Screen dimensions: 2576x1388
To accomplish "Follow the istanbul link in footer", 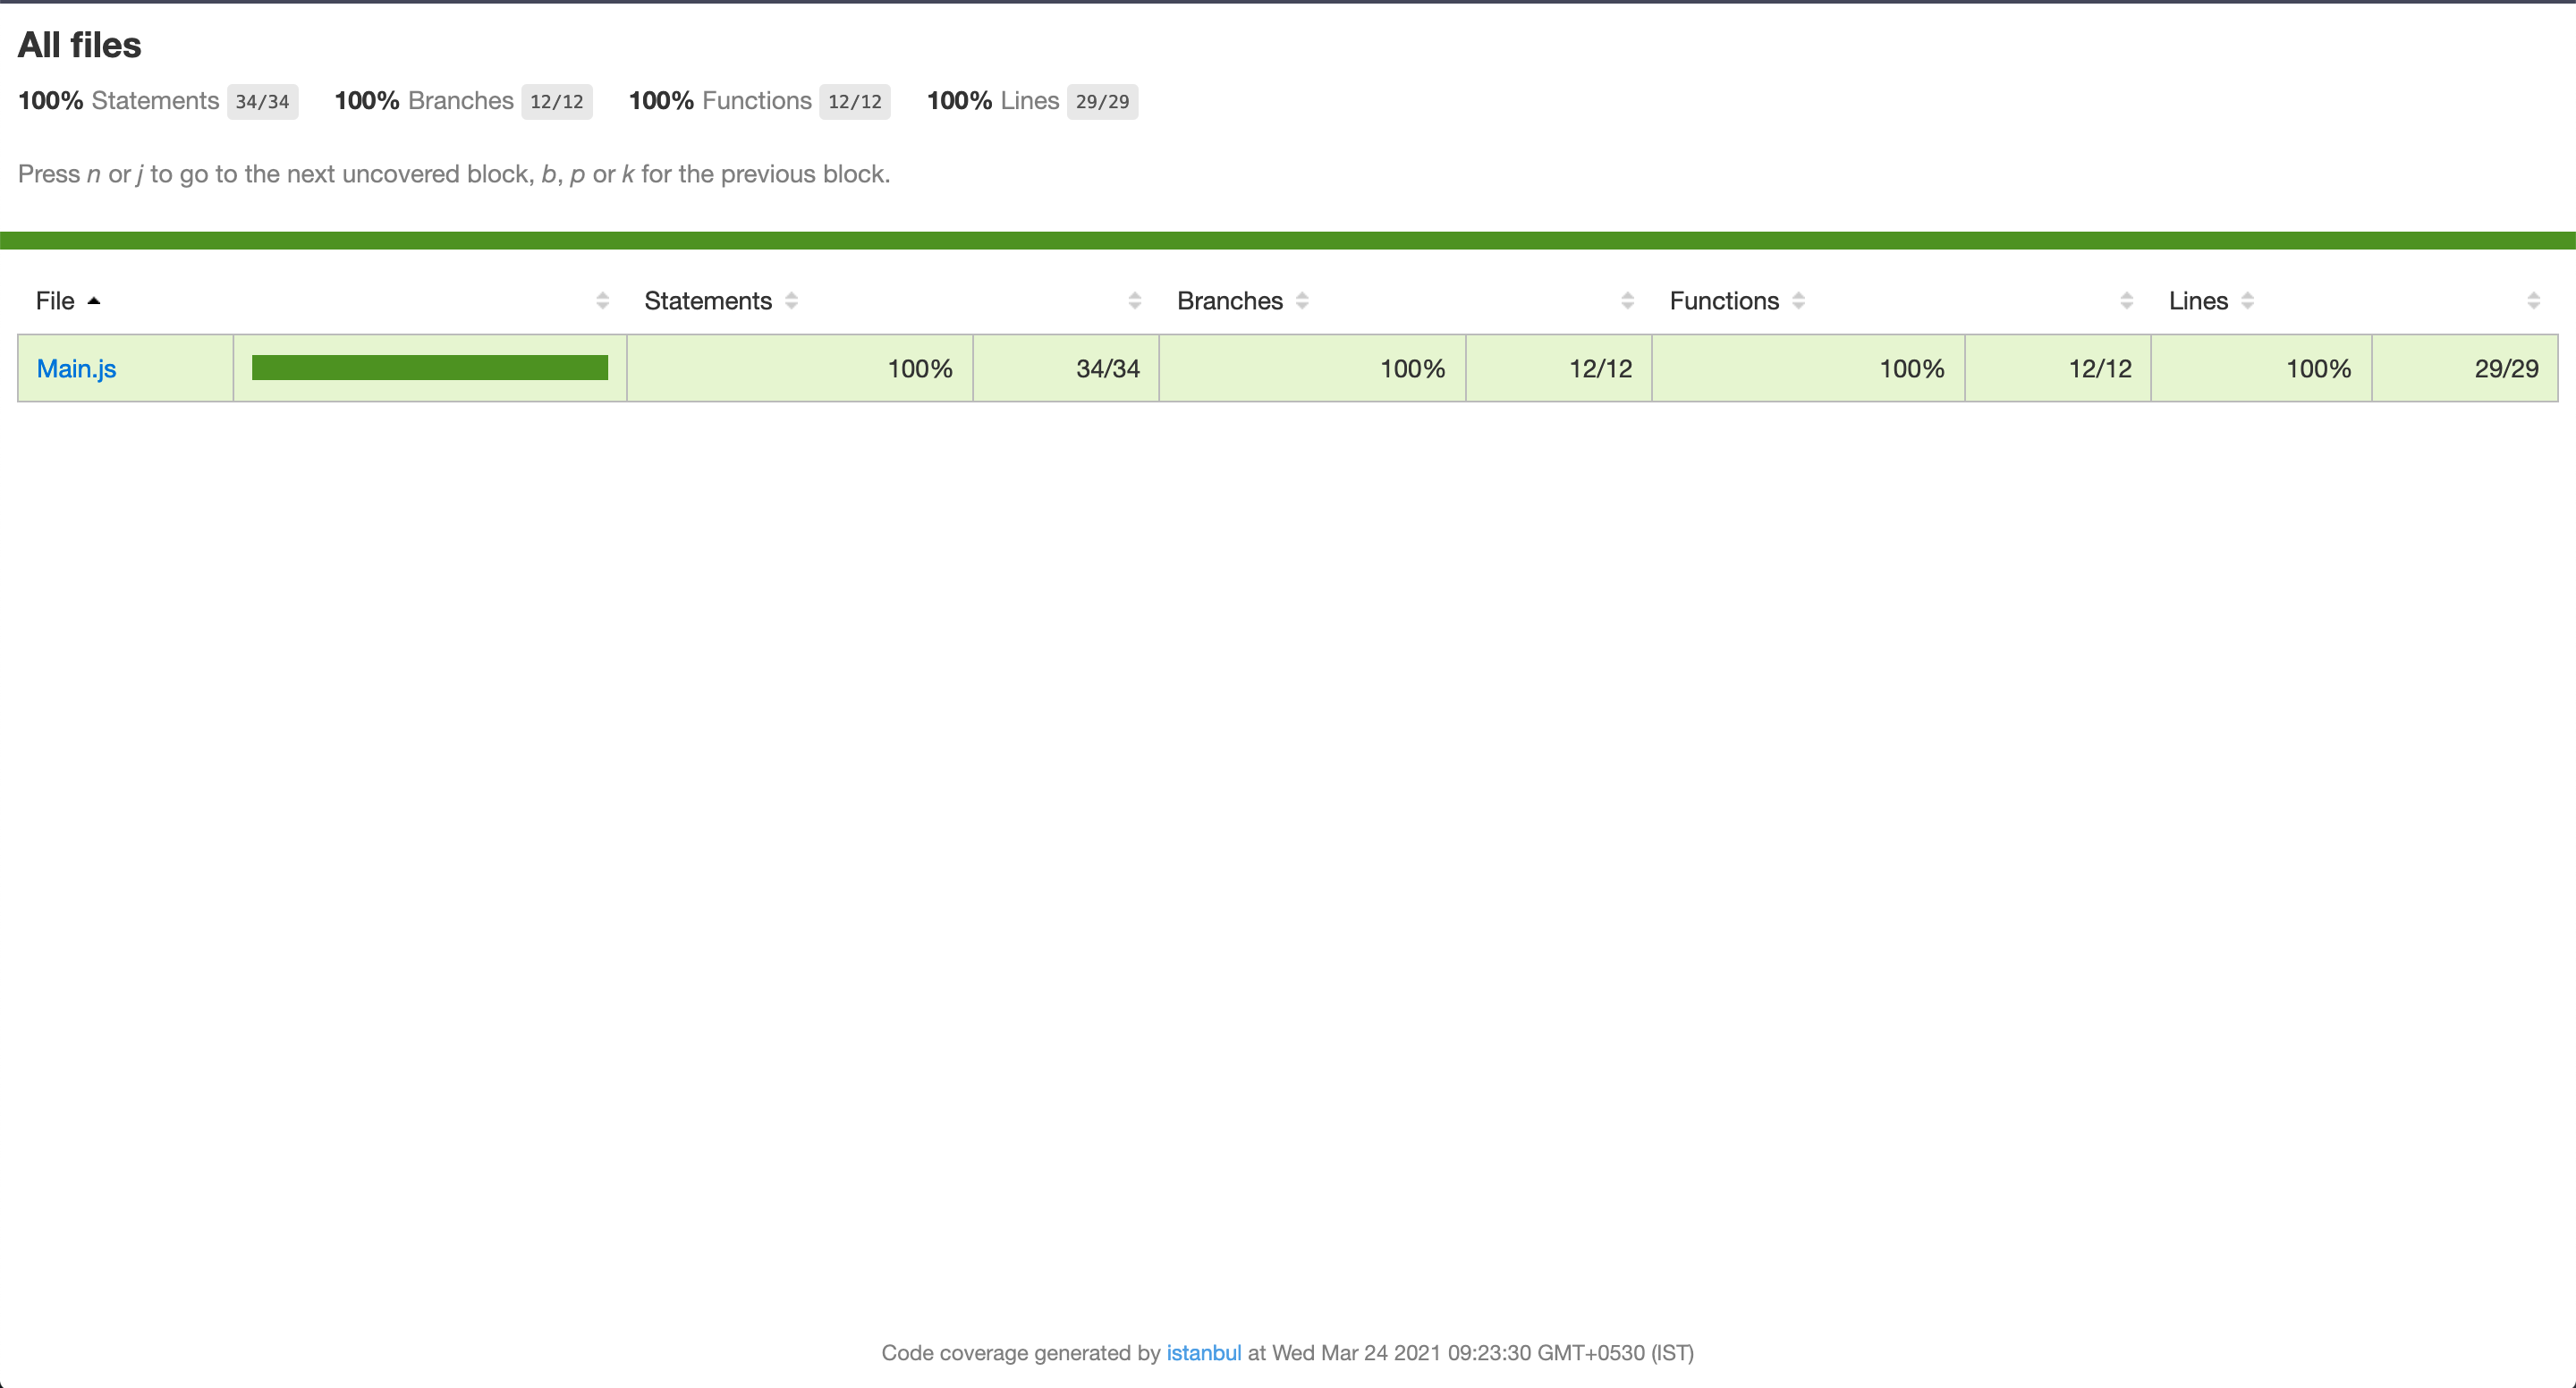I will coord(1203,1353).
